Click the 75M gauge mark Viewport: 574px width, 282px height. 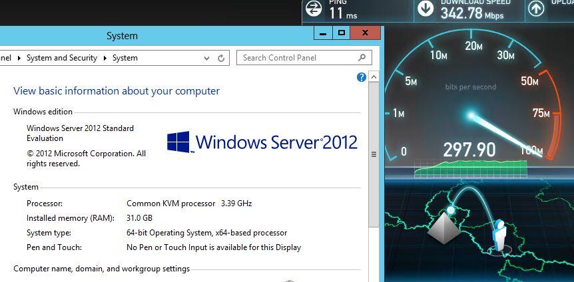click(x=541, y=113)
